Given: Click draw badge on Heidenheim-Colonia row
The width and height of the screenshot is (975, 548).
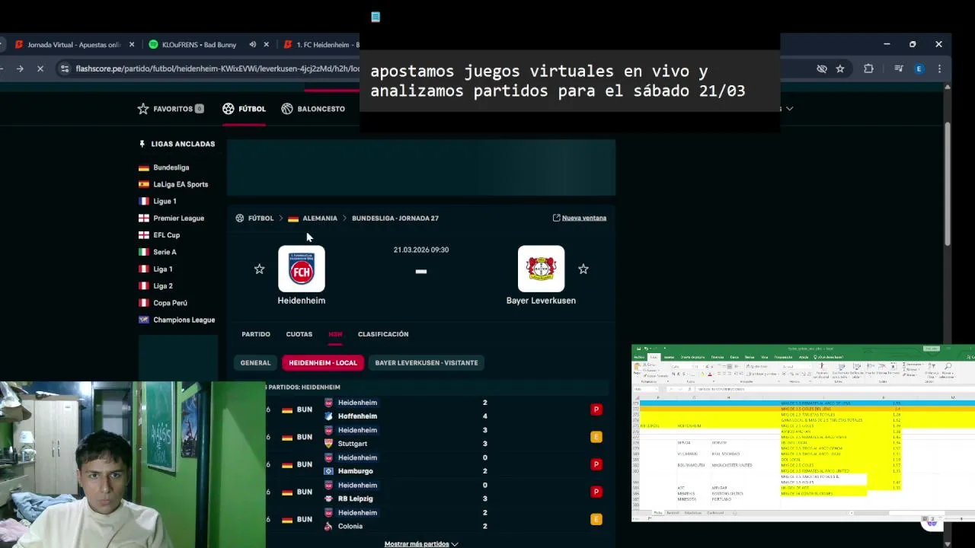Looking at the screenshot, I should click(x=596, y=519).
